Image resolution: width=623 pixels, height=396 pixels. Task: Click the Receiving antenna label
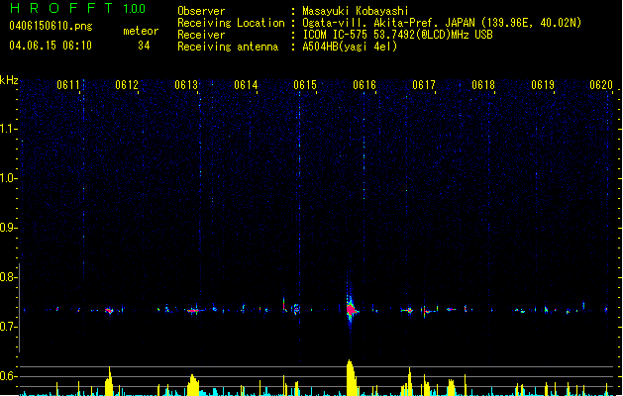point(228,47)
